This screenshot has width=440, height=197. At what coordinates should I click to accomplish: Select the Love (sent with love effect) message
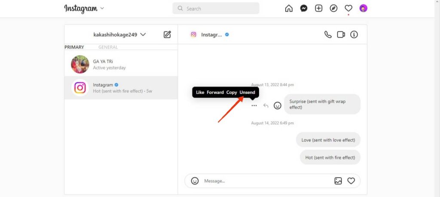[x=328, y=140]
